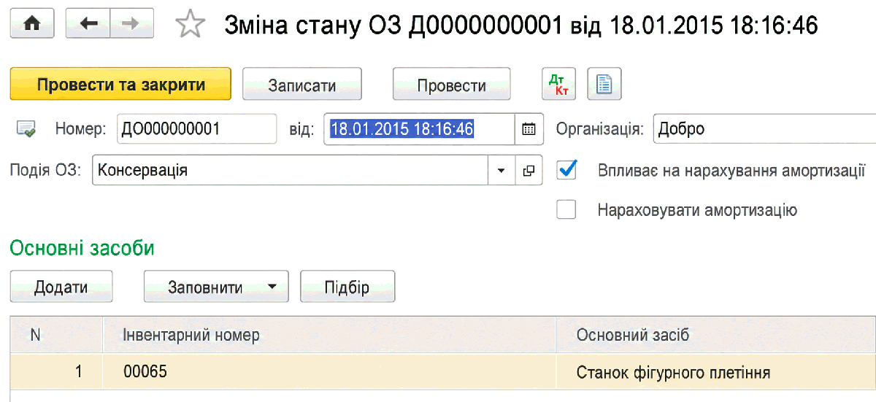
Task: Click Провести та закрити button
Action: (120, 85)
